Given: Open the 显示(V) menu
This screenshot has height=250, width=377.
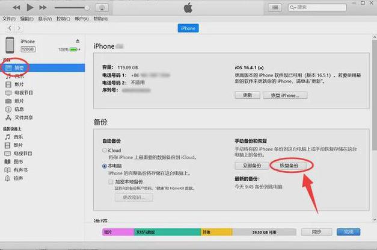Looking at the screenshot, I should 45,19.
